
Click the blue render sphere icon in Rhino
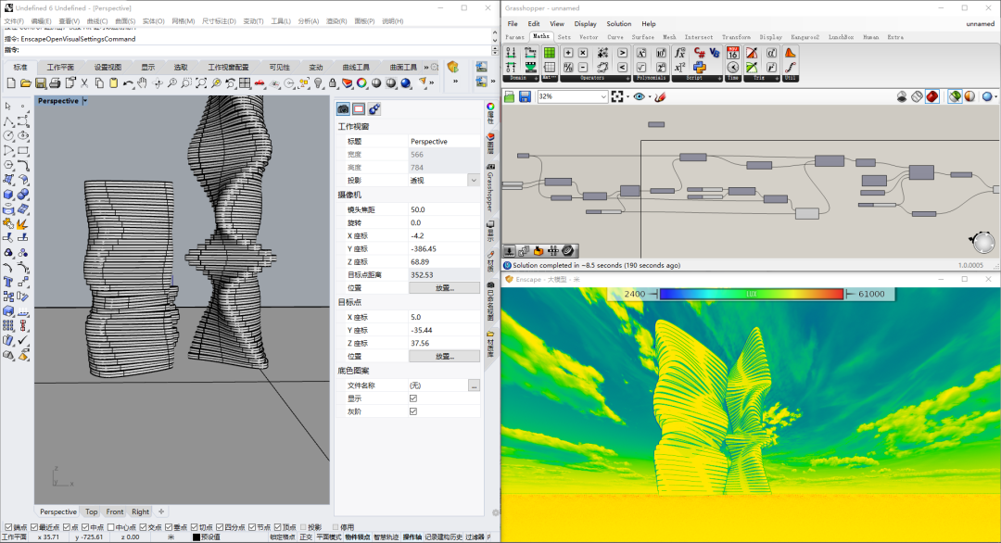click(x=405, y=83)
